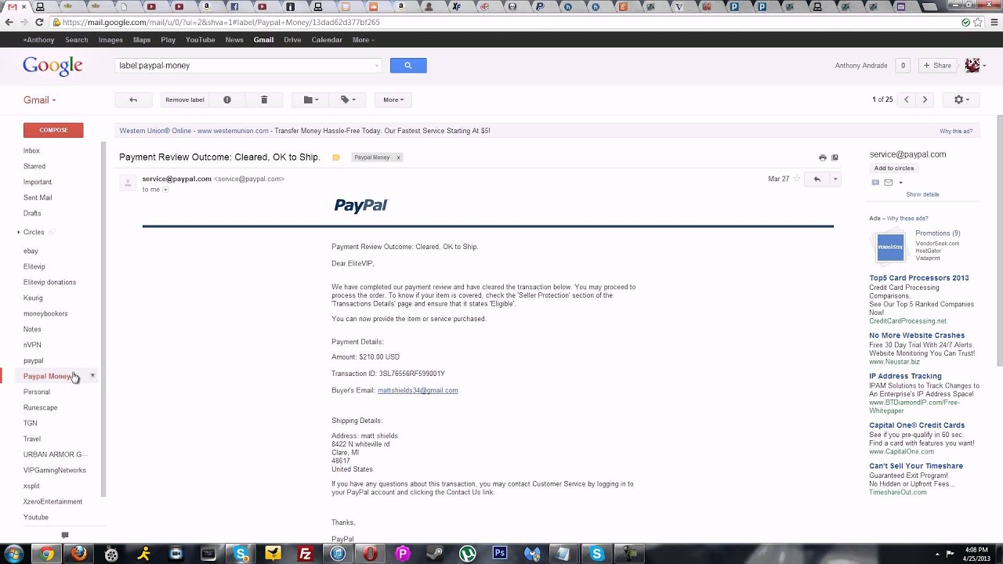Click the Western Union Online ad link
1003x564 pixels.
pos(193,131)
